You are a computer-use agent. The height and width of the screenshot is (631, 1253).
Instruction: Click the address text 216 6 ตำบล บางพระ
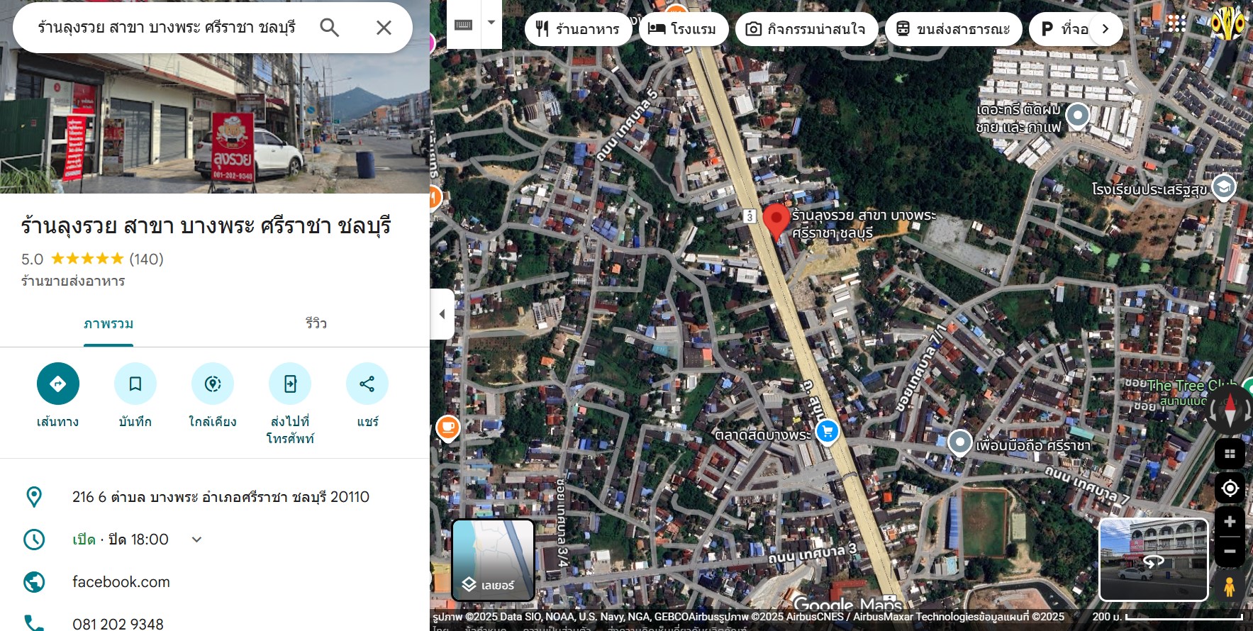pos(221,497)
